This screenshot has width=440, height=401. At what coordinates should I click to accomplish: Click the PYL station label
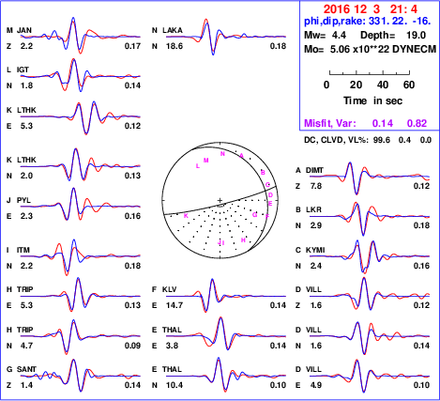click(23, 200)
